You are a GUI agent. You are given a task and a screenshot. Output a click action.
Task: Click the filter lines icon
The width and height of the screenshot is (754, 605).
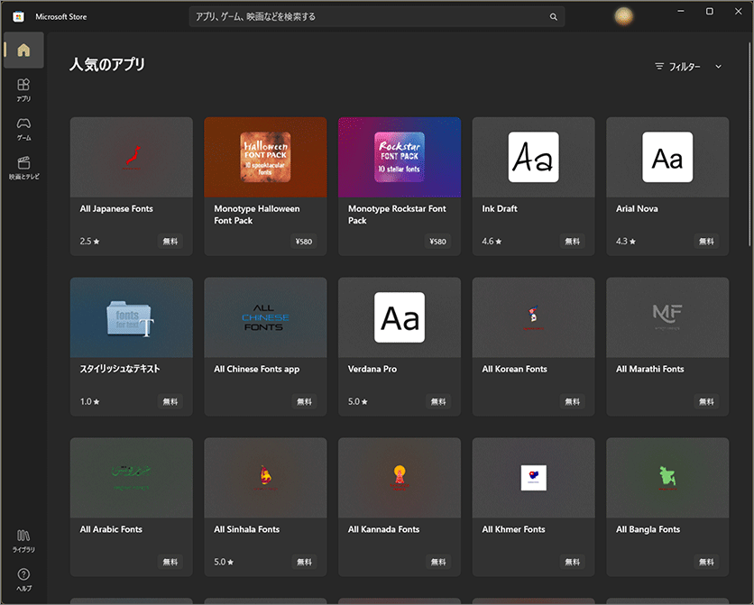[659, 67]
